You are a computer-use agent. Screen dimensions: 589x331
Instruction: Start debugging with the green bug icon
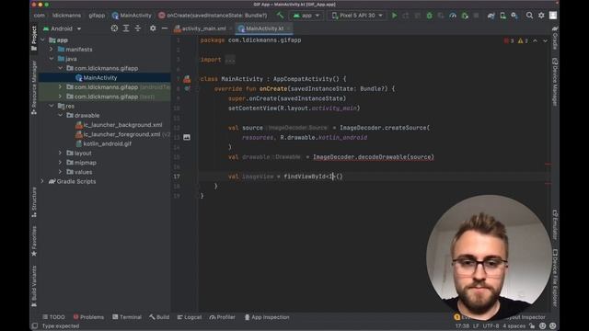click(x=430, y=16)
